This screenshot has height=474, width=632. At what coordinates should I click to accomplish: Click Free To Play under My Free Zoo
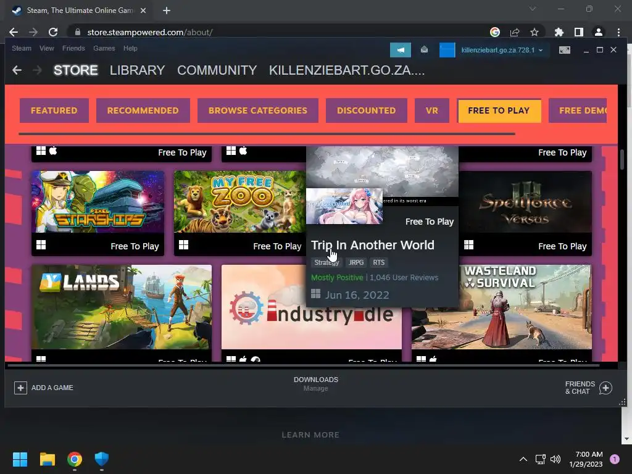(277, 246)
